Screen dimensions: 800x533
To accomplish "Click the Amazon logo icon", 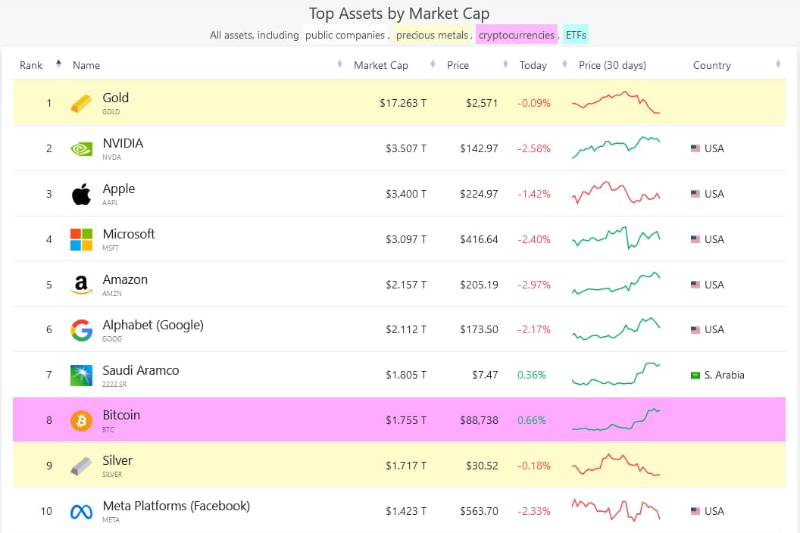I will coord(81,285).
